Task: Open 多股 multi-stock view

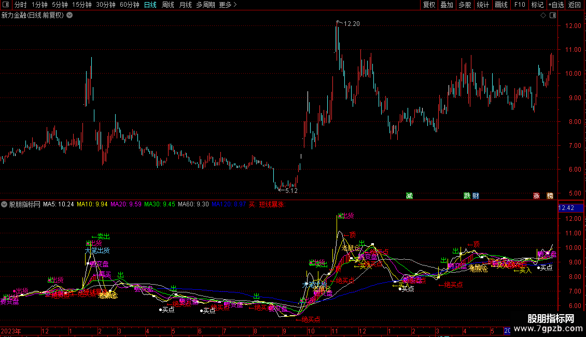Action: point(465,5)
